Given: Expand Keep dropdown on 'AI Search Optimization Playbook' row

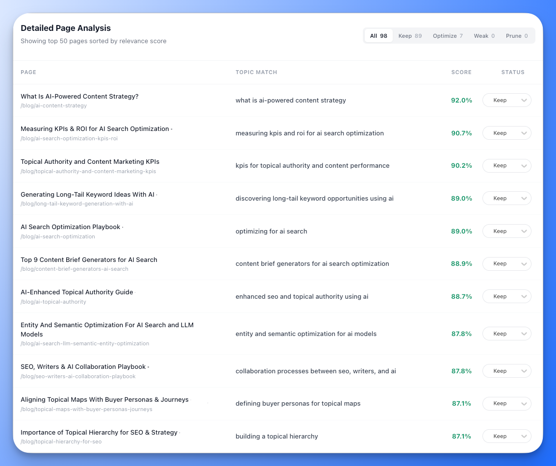Looking at the screenshot, I should click(x=506, y=231).
